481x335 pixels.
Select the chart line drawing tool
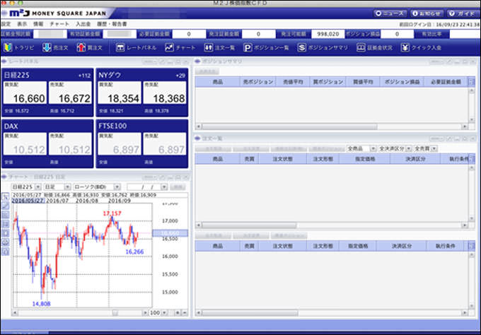[x=6, y=206]
